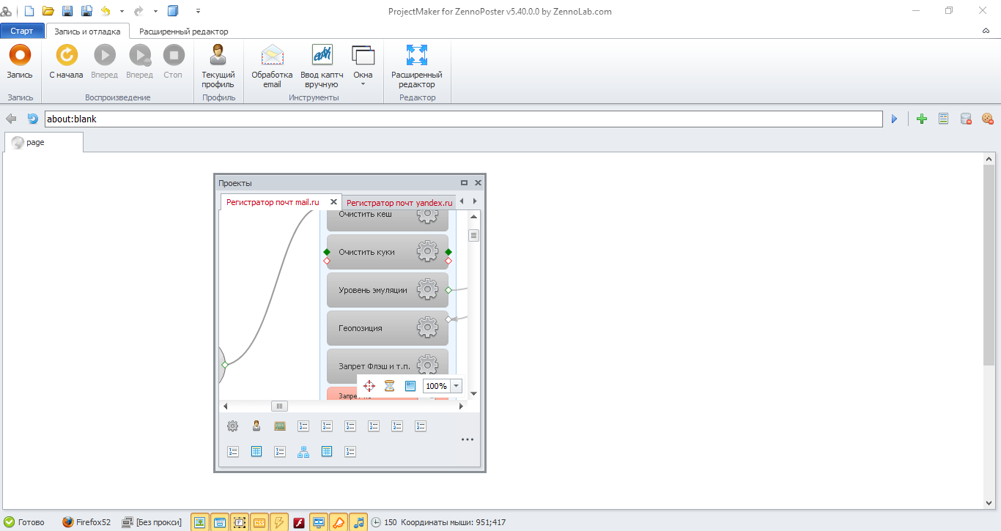This screenshot has width=1001, height=531.
Task: Open the profile person icon in panel strip
Action: (256, 426)
